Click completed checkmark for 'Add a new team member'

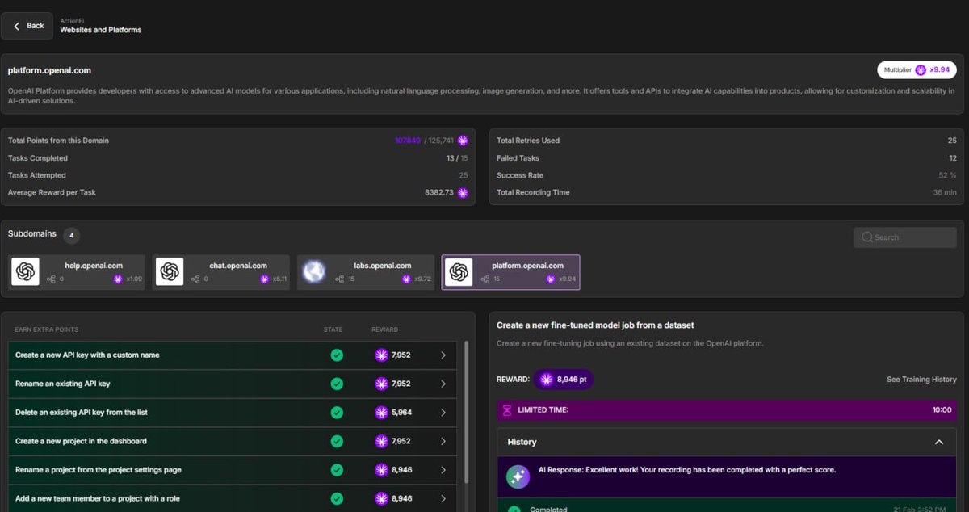click(x=337, y=498)
